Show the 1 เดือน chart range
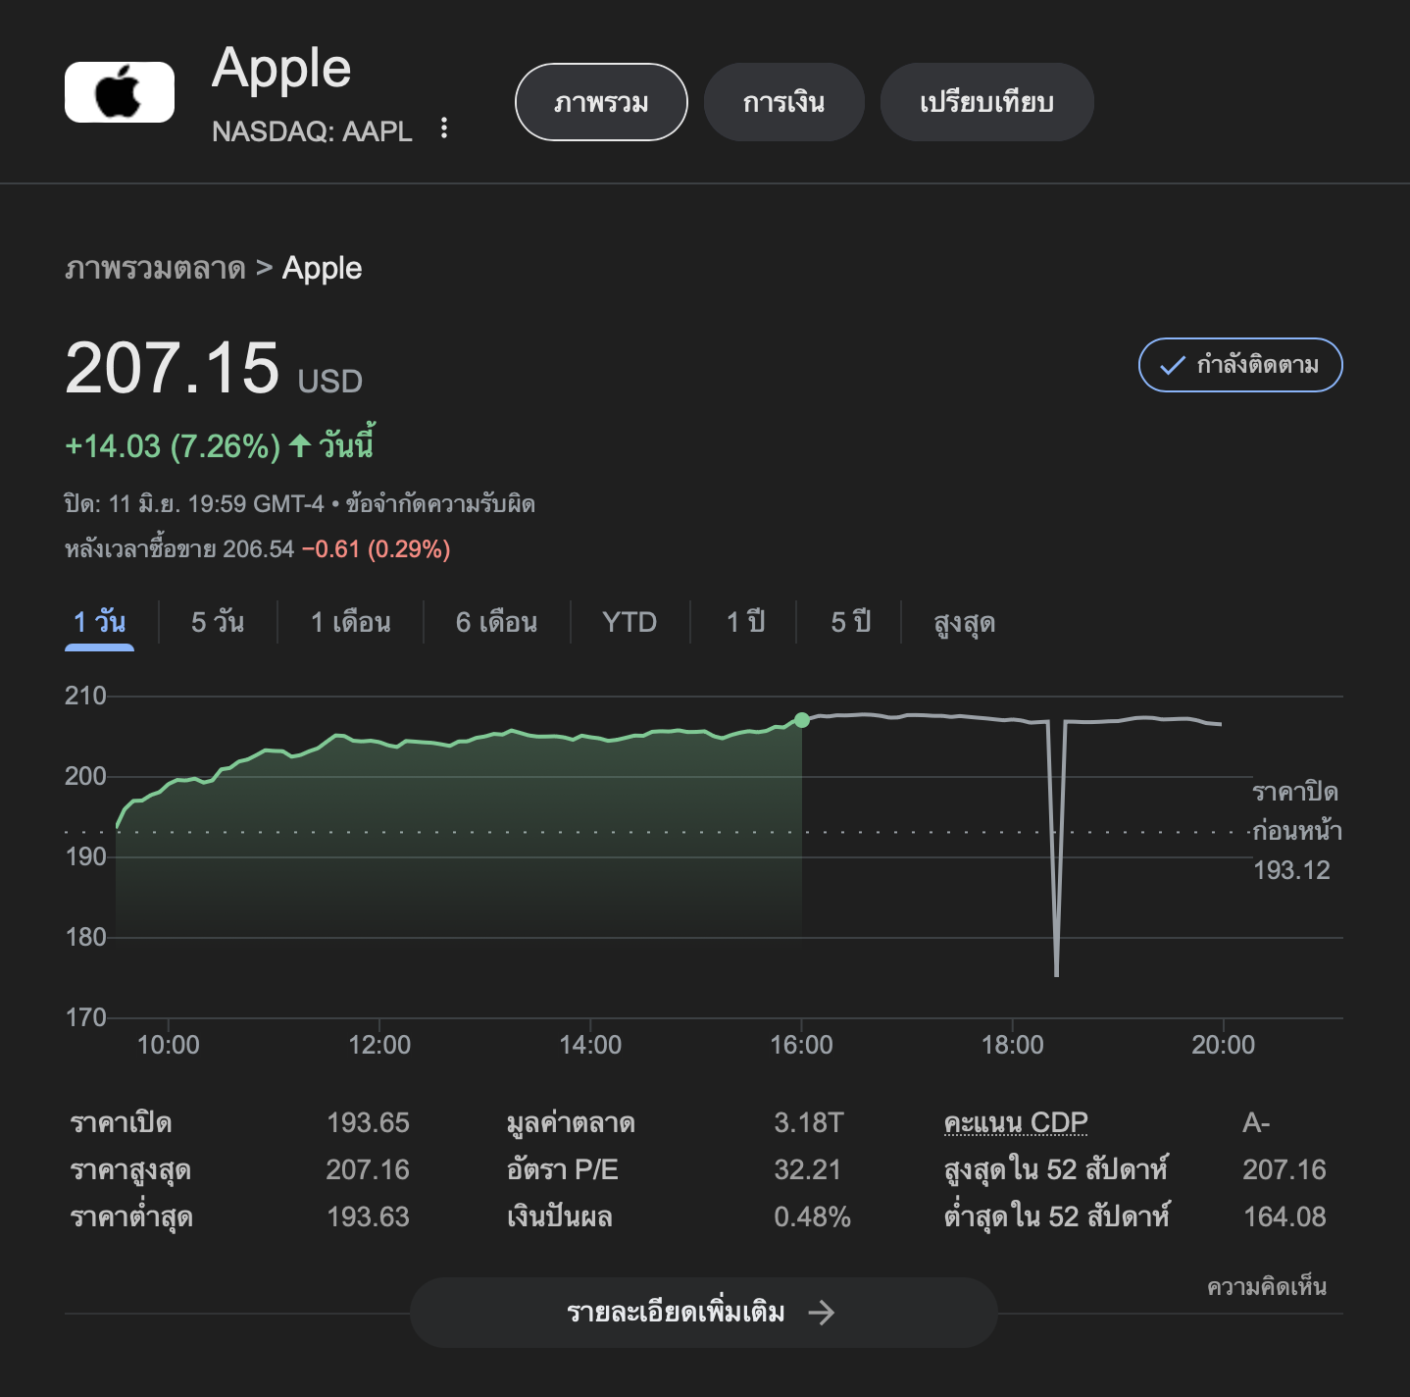This screenshot has width=1410, height=1397. point(350,622)
